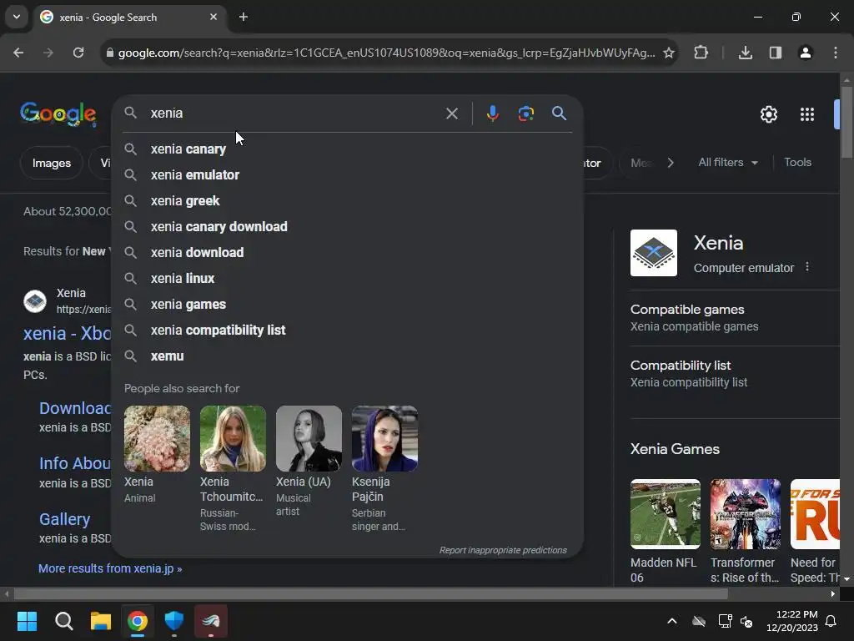Open the Images filter tab

pos(51,163)
